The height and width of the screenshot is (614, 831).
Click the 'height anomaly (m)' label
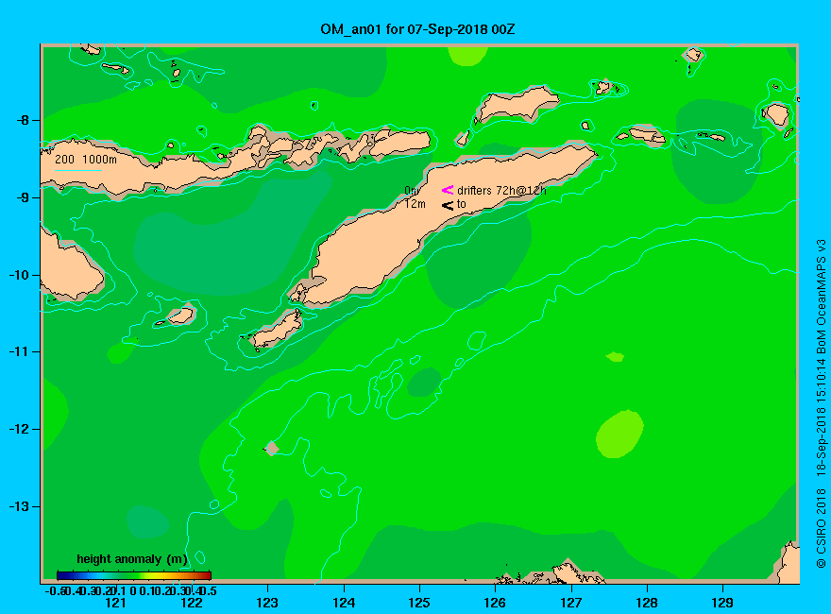click(132, 559)
